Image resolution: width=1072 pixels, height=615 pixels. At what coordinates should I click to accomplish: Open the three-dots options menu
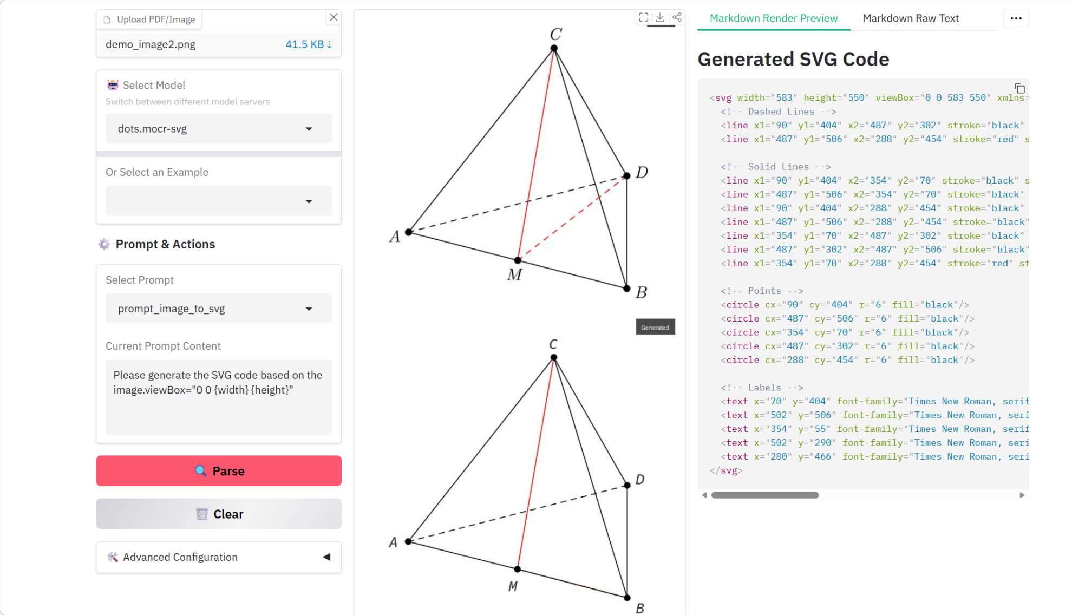tap(1016, 18)
